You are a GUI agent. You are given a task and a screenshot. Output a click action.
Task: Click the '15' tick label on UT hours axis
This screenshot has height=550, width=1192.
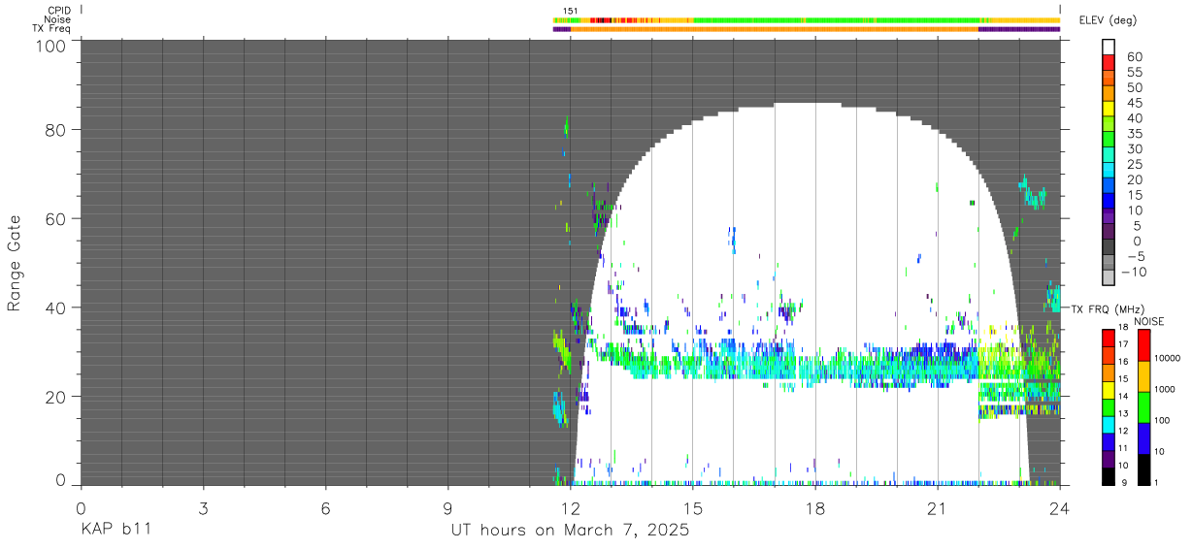[692, 508]
